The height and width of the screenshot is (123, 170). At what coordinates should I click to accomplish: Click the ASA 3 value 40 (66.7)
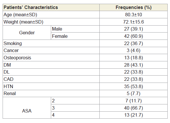click(133, 108)
